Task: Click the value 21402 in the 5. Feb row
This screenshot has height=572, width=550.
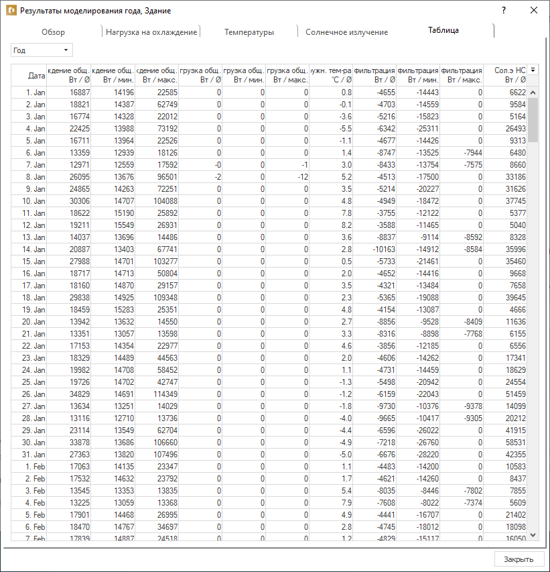Action: pyautogui.click(x=516, y=515)
